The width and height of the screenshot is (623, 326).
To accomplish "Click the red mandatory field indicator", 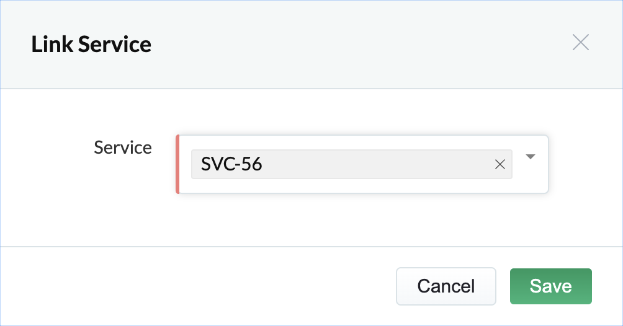I will [177, 164].
